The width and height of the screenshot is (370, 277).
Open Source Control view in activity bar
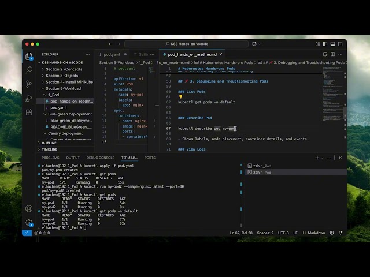[29, 84]
